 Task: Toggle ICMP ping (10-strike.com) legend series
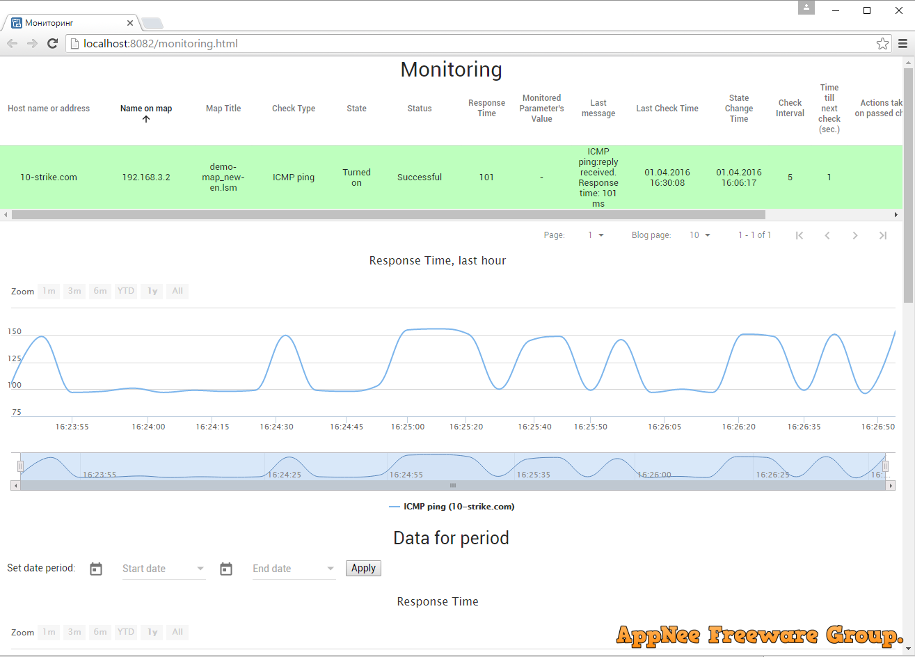tap(452, 507)
